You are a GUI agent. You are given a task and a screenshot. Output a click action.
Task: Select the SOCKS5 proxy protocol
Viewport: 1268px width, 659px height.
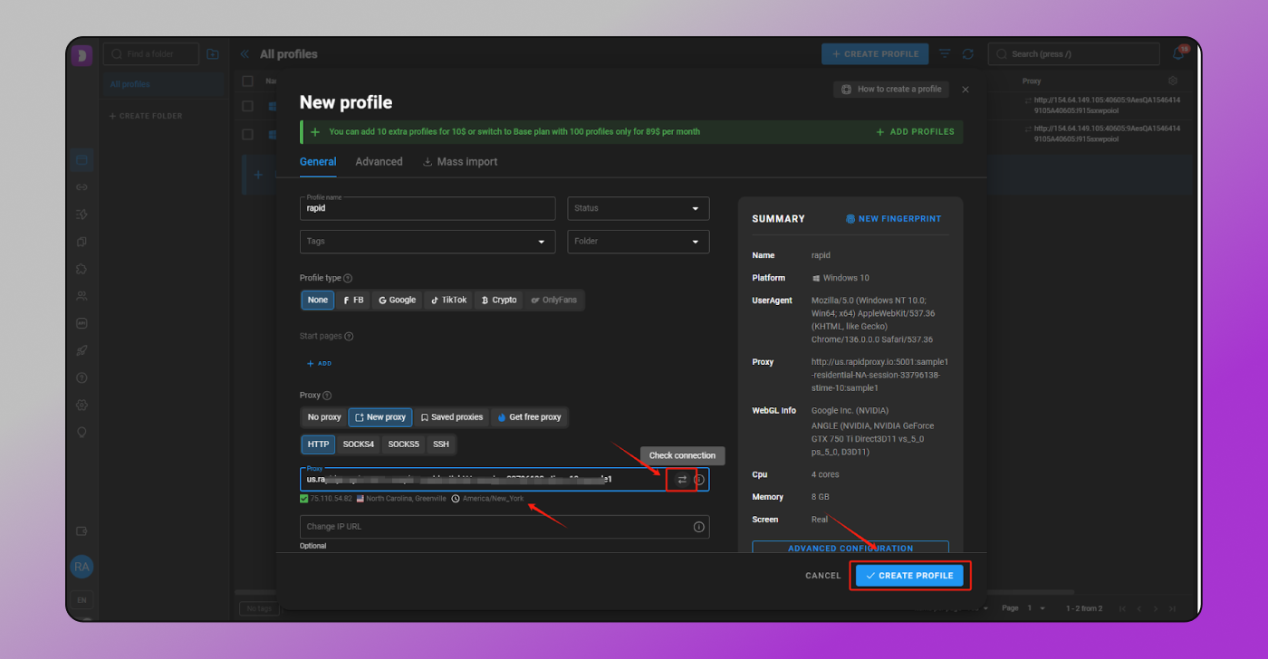(x=403, y=444)
